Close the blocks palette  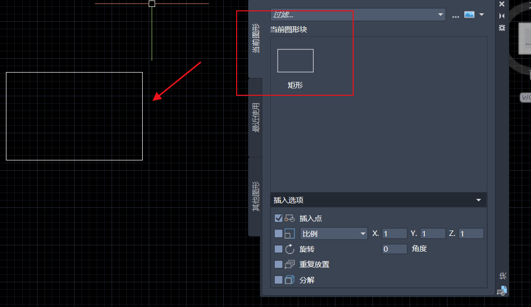502,4
